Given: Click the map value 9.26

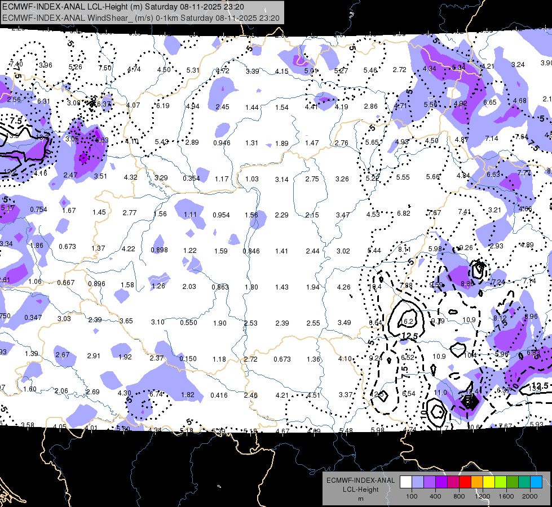Looking at the screenshot, I should pyautogui.click(x=466, y=248).
